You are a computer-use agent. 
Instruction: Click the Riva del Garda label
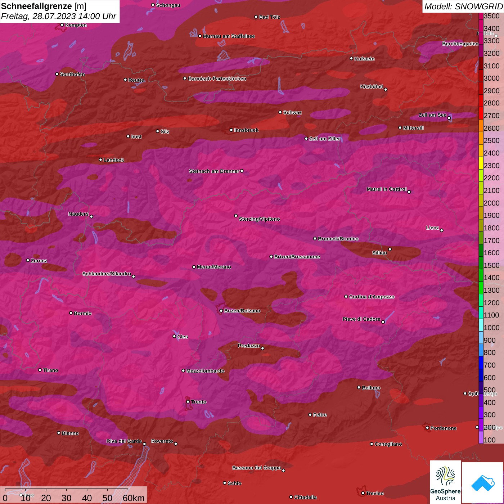coord(124,441)
